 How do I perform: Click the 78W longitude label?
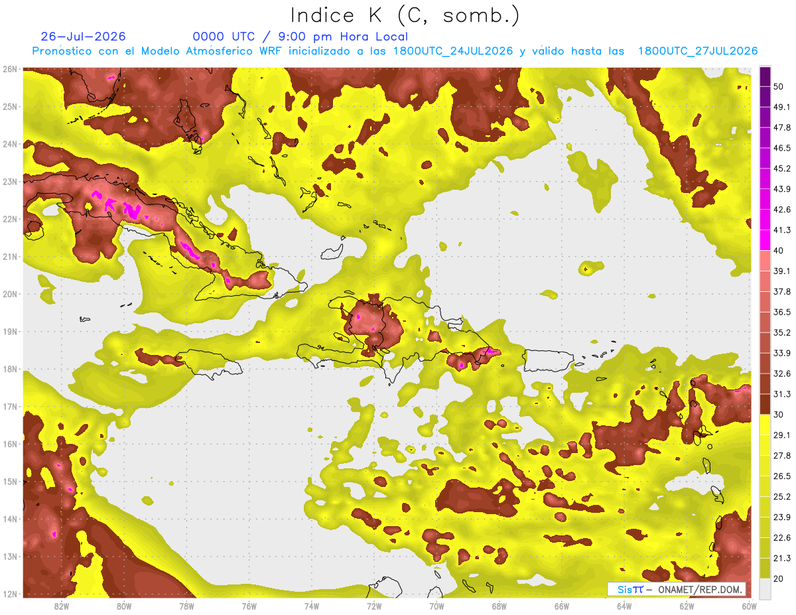(x=186, y=606)
